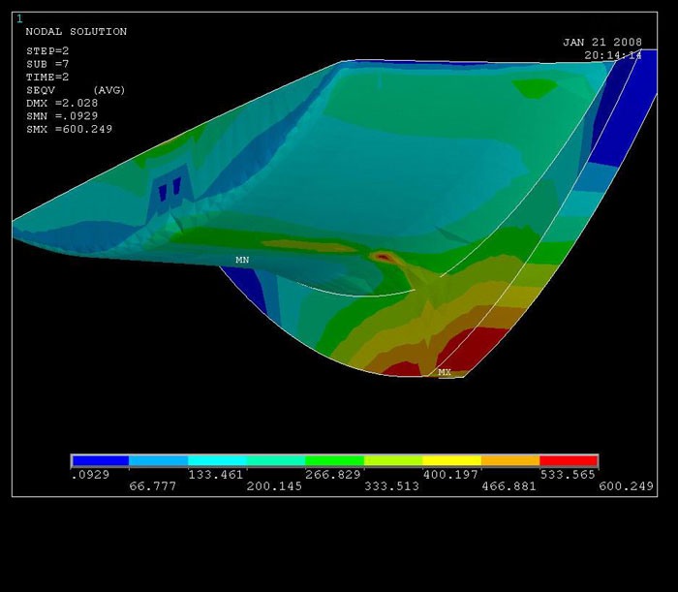678x592 pixels.
Task: Click the 'STEP=2' label
Action: (47, 51)
